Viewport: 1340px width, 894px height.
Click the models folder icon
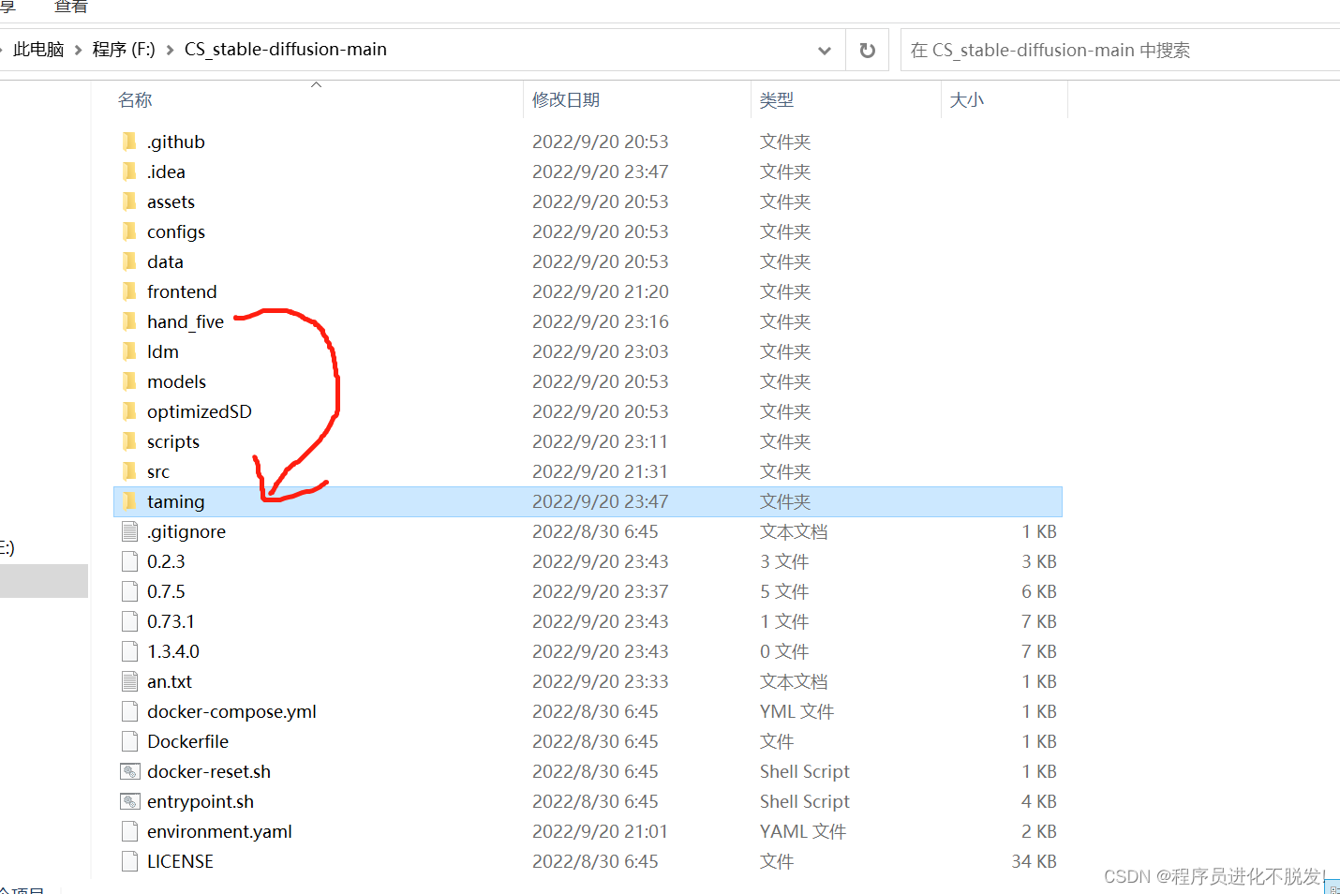[129, 381]
